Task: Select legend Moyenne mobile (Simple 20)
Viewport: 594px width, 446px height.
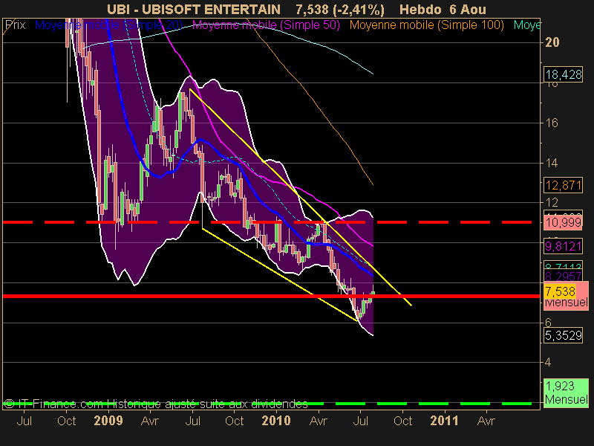Action: pyautogui.click(x=108, y=25)
